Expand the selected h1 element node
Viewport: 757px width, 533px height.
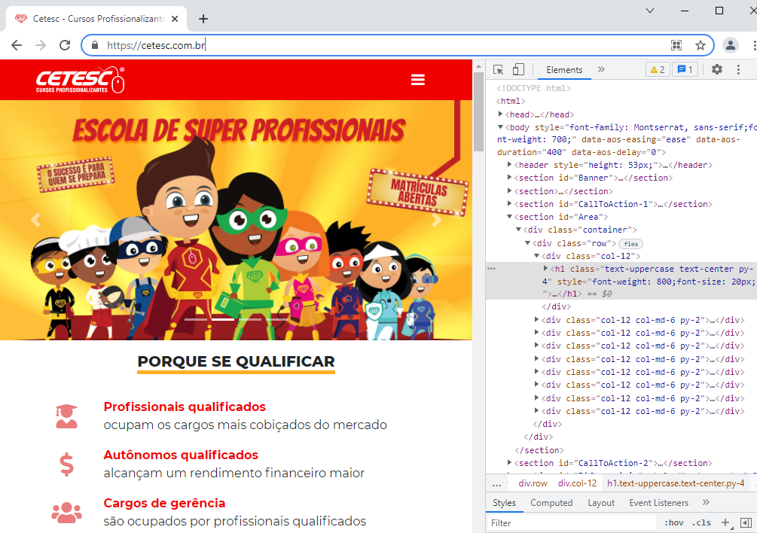[545, 269]
